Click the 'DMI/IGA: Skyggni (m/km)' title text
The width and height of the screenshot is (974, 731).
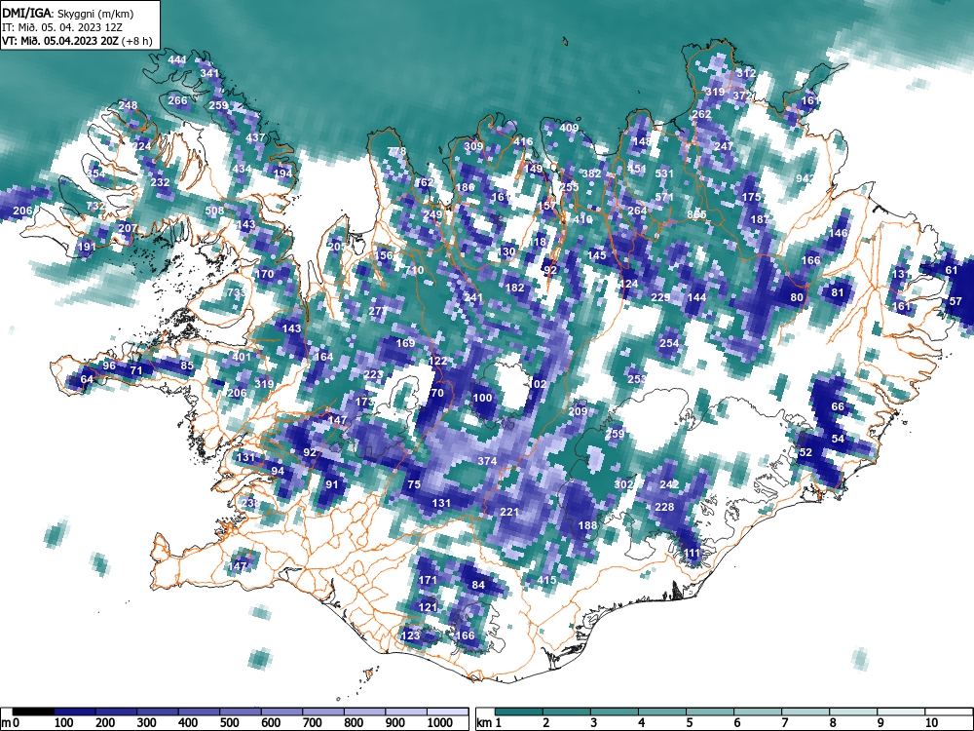[67, 13]
